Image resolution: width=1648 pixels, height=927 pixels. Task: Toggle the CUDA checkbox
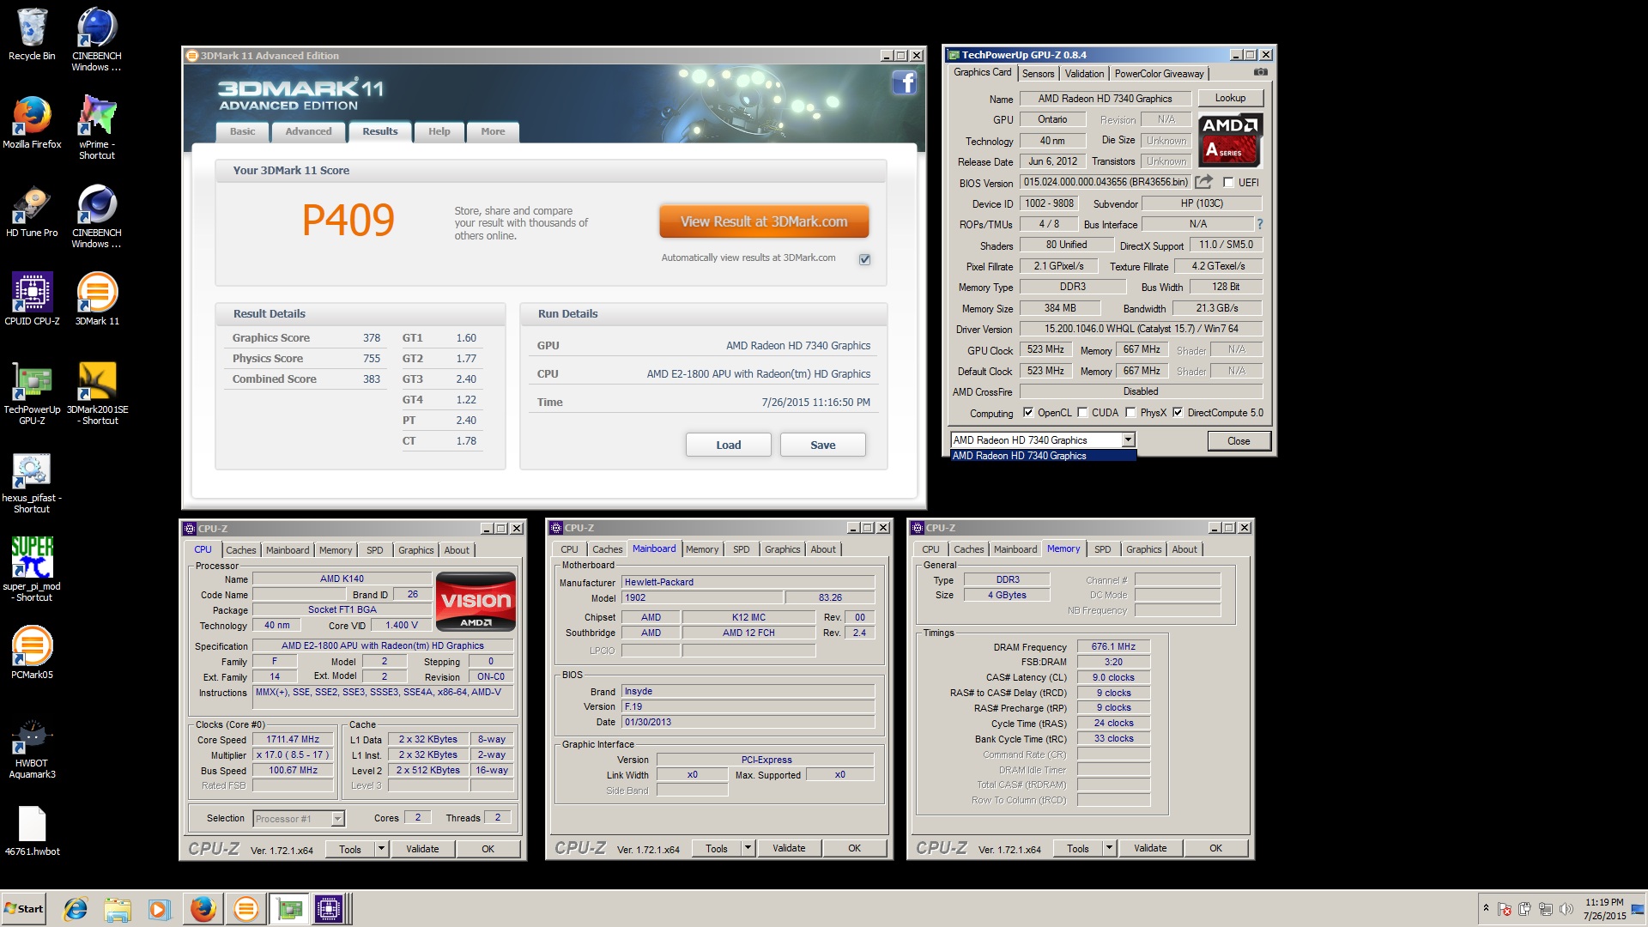click(1082, 413)
